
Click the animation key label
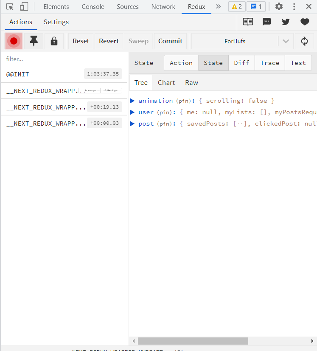pos(156,101)
